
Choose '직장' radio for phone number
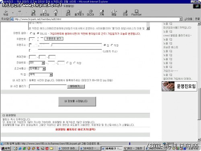point(75,63)
